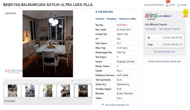Click the İstanbul breadcrumb link

click(100, 19)
